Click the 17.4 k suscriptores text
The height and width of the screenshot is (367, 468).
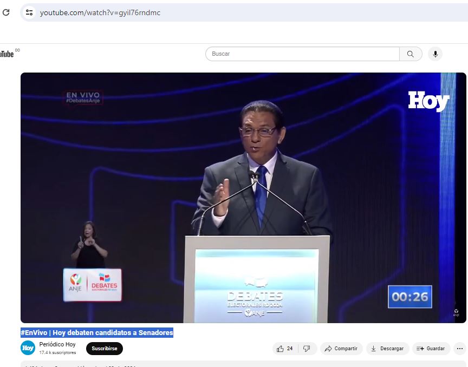[x=57, y=353]
